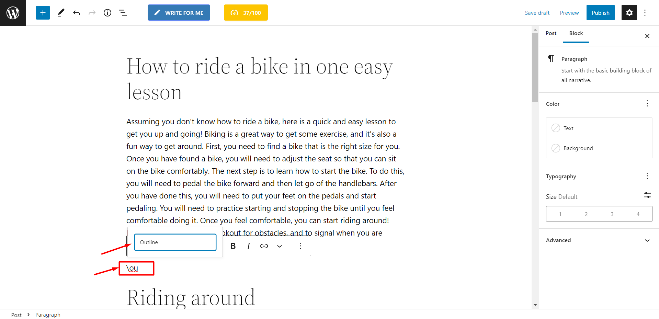Undo the last change
This screenshot has height=319, width=659.
[77, 13]
